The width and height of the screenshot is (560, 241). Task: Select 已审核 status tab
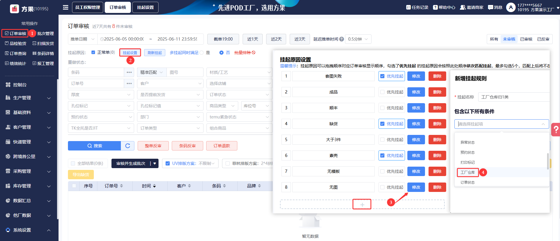pyautogui.click(x=526, y=39)
